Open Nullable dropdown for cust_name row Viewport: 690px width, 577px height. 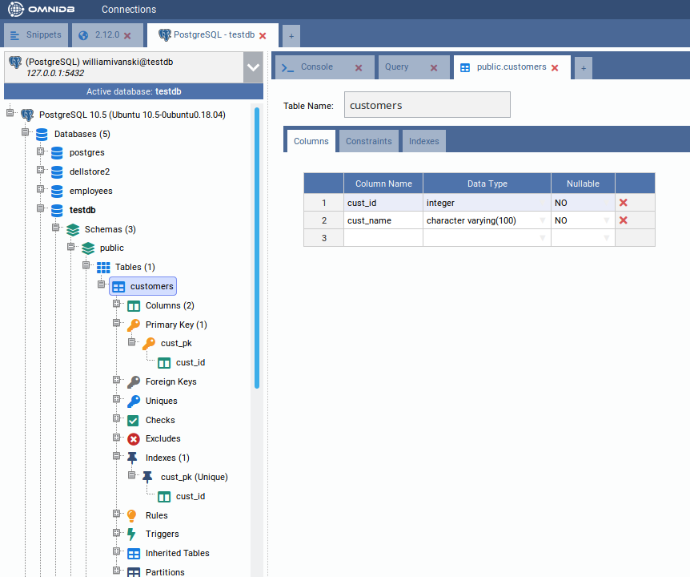pyautogui.click(x=607, y=220)
